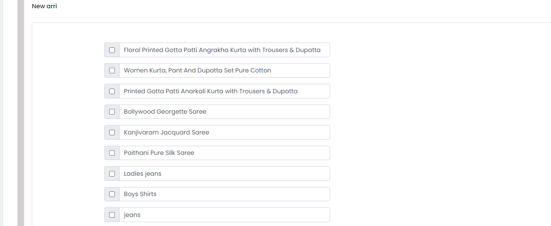Toggle the Kanjivaram Jacquard Saree checkbox

pos(112,132)
